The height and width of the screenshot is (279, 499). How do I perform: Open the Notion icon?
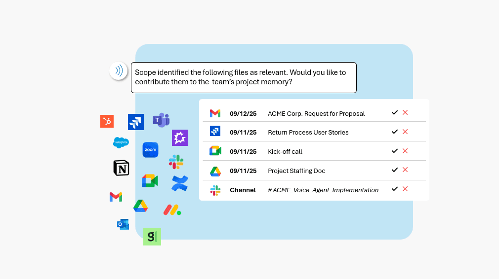[x=121, y=168]
